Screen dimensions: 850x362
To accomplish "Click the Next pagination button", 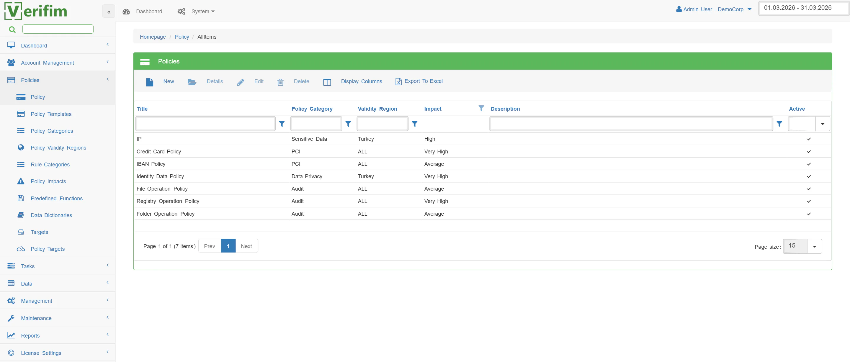I will tap(246, 246).
